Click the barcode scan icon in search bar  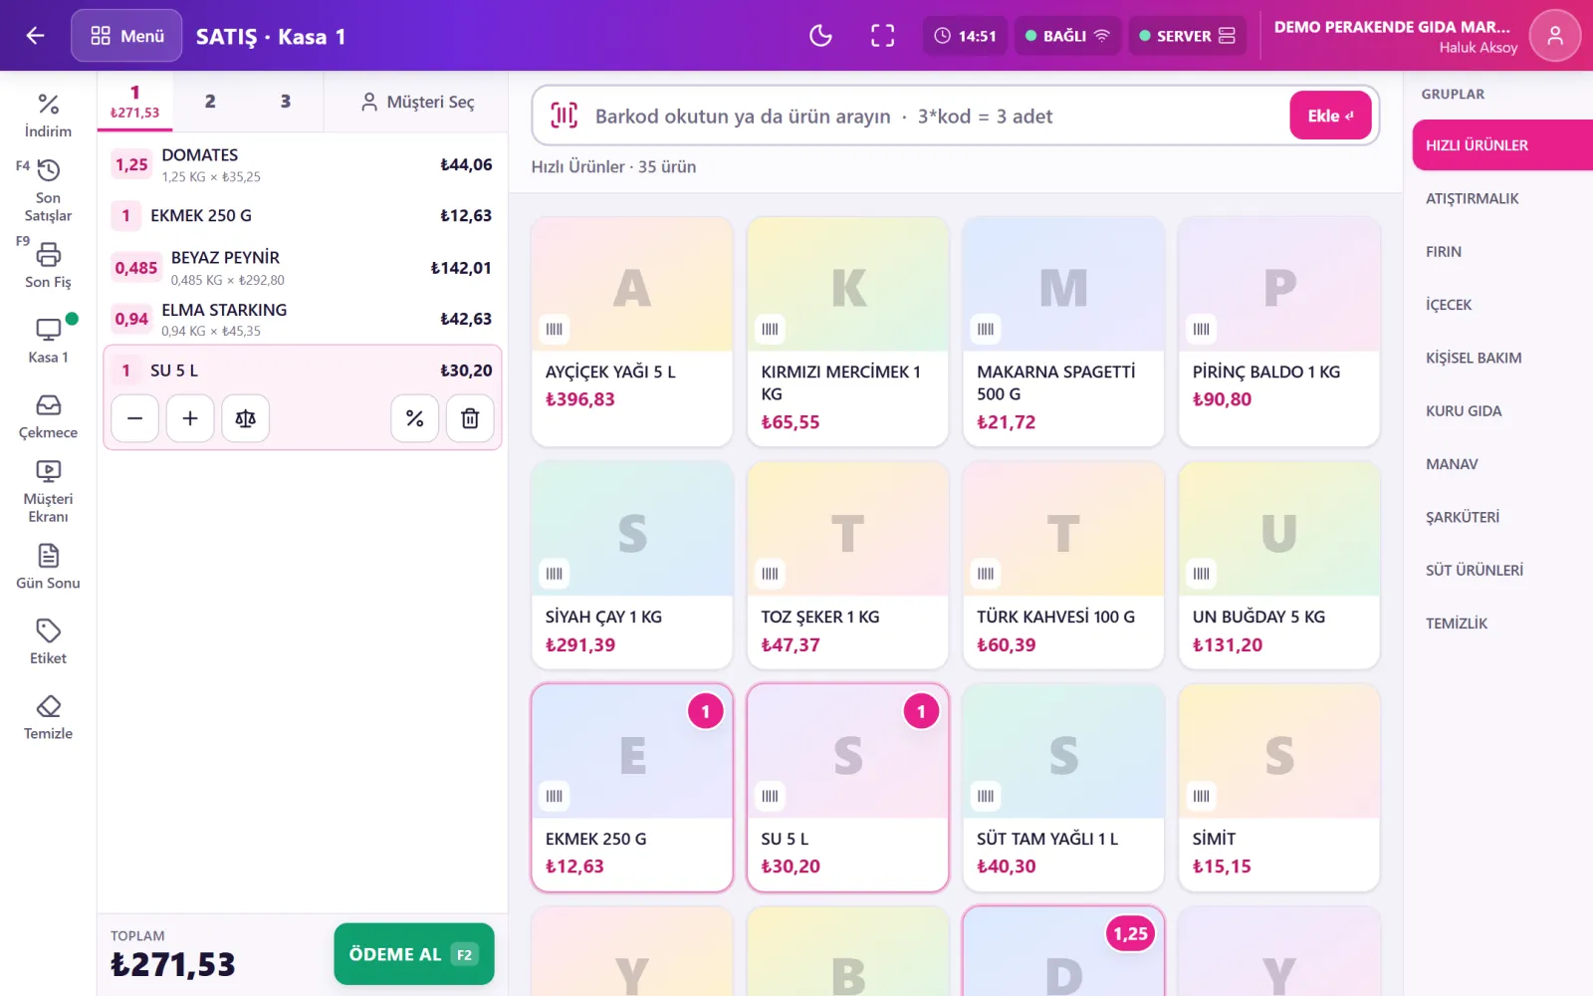click(564, 116)
